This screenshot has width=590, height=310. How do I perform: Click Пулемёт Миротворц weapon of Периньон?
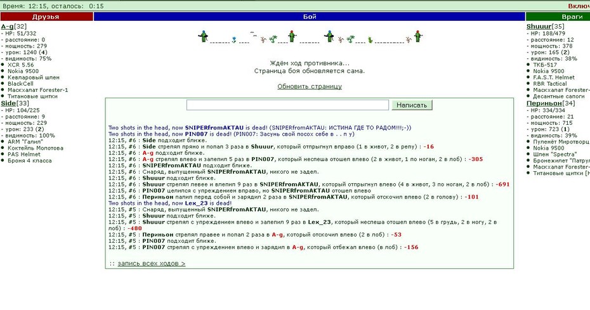coord(561,142)
